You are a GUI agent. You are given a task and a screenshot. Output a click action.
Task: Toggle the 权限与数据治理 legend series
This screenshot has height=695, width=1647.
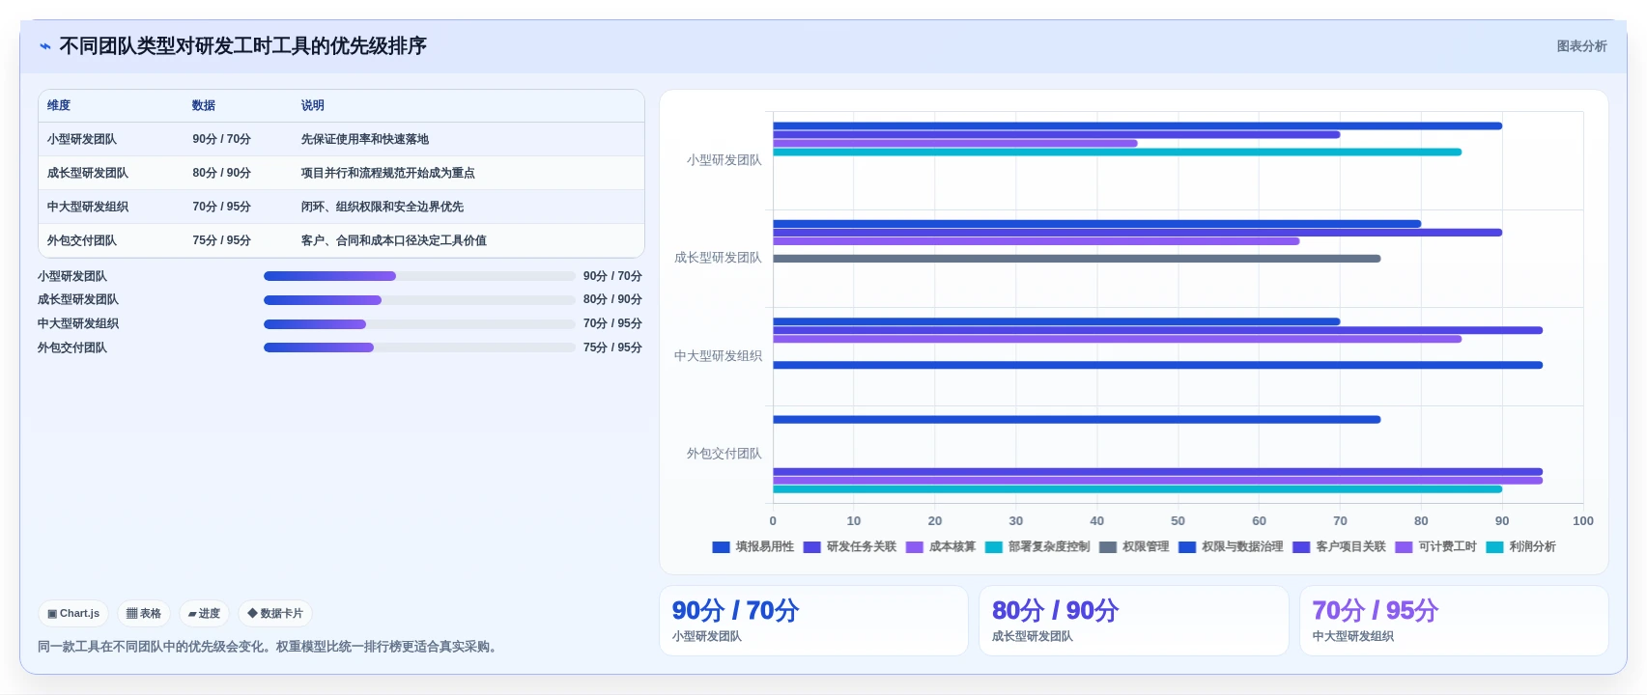click(1231, 546)
